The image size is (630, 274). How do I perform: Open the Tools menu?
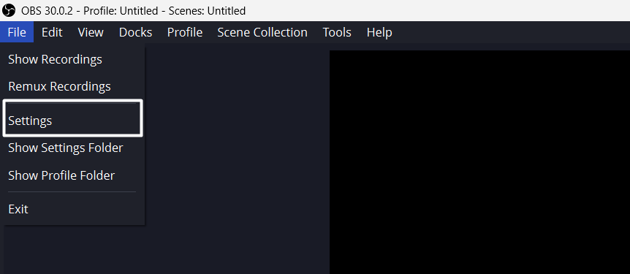click(x=337, y=32)
